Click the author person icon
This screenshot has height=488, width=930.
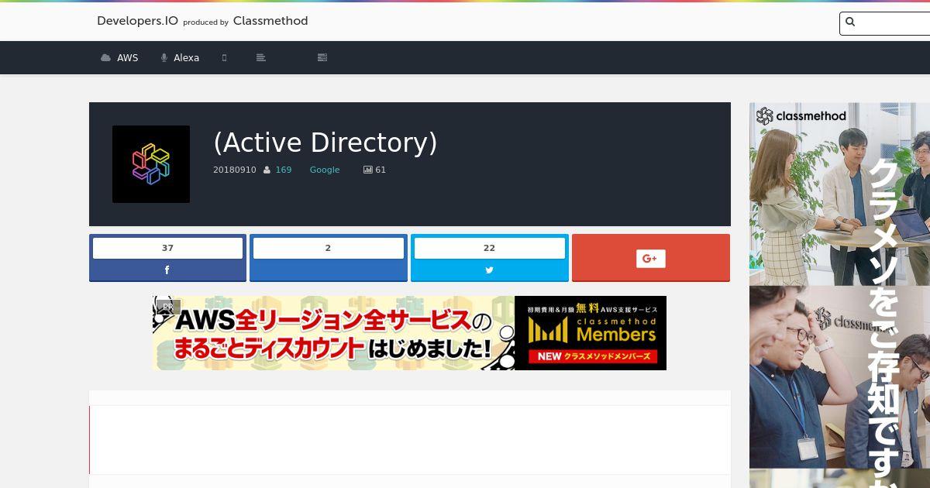pos(267,170)
